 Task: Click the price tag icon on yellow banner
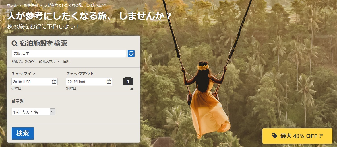tap(274, 136)
